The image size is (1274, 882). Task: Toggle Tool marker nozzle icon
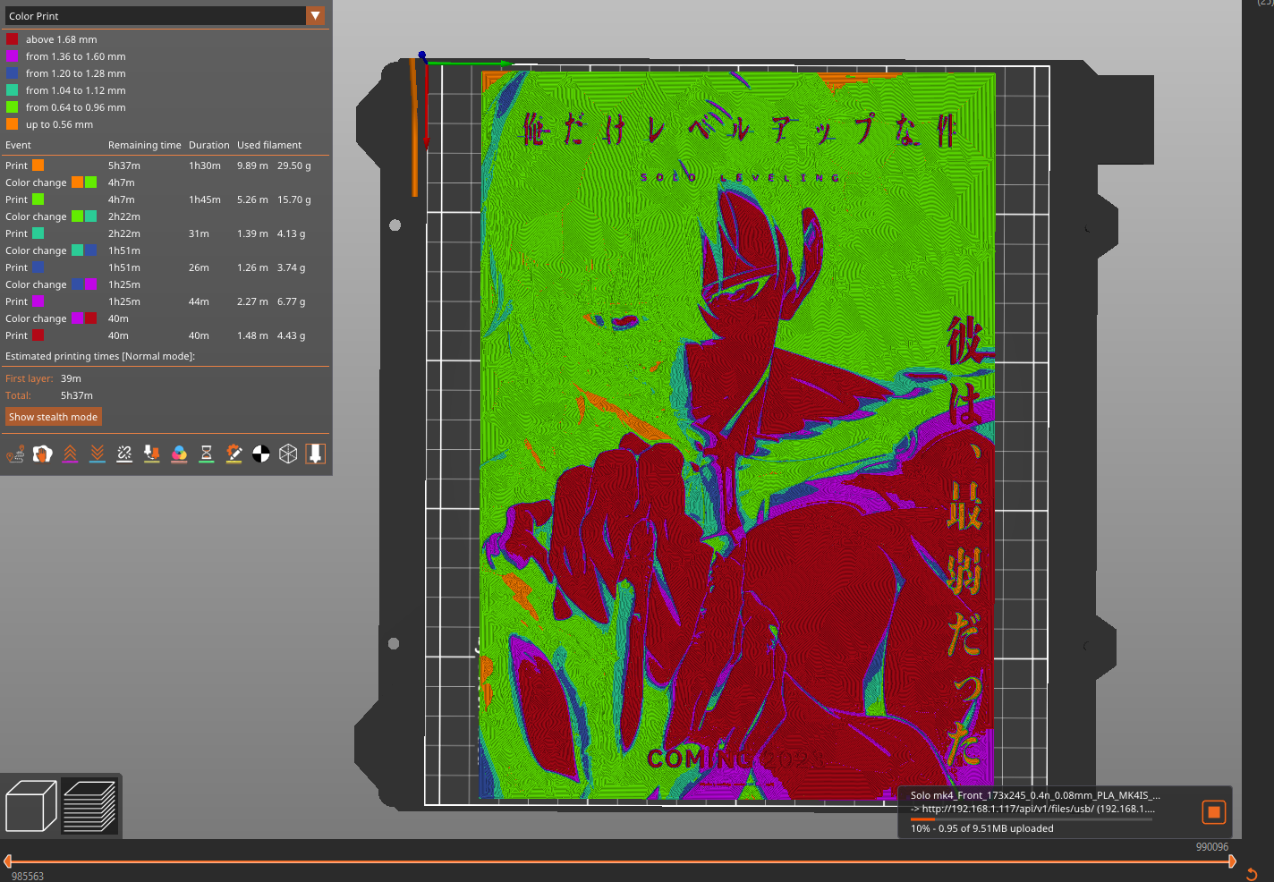(x=316, y=454)
